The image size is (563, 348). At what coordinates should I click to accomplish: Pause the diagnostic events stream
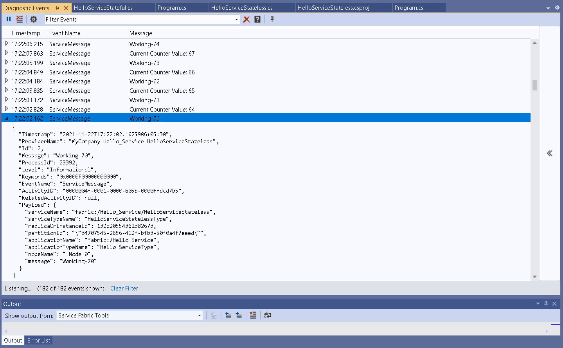pyautogui.click(x=9, y=19)
